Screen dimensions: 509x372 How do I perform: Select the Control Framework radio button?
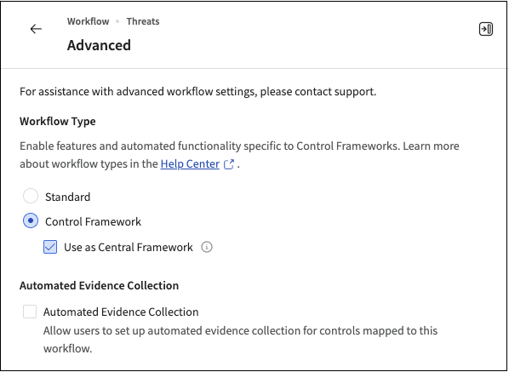click(x=31, y=220)
